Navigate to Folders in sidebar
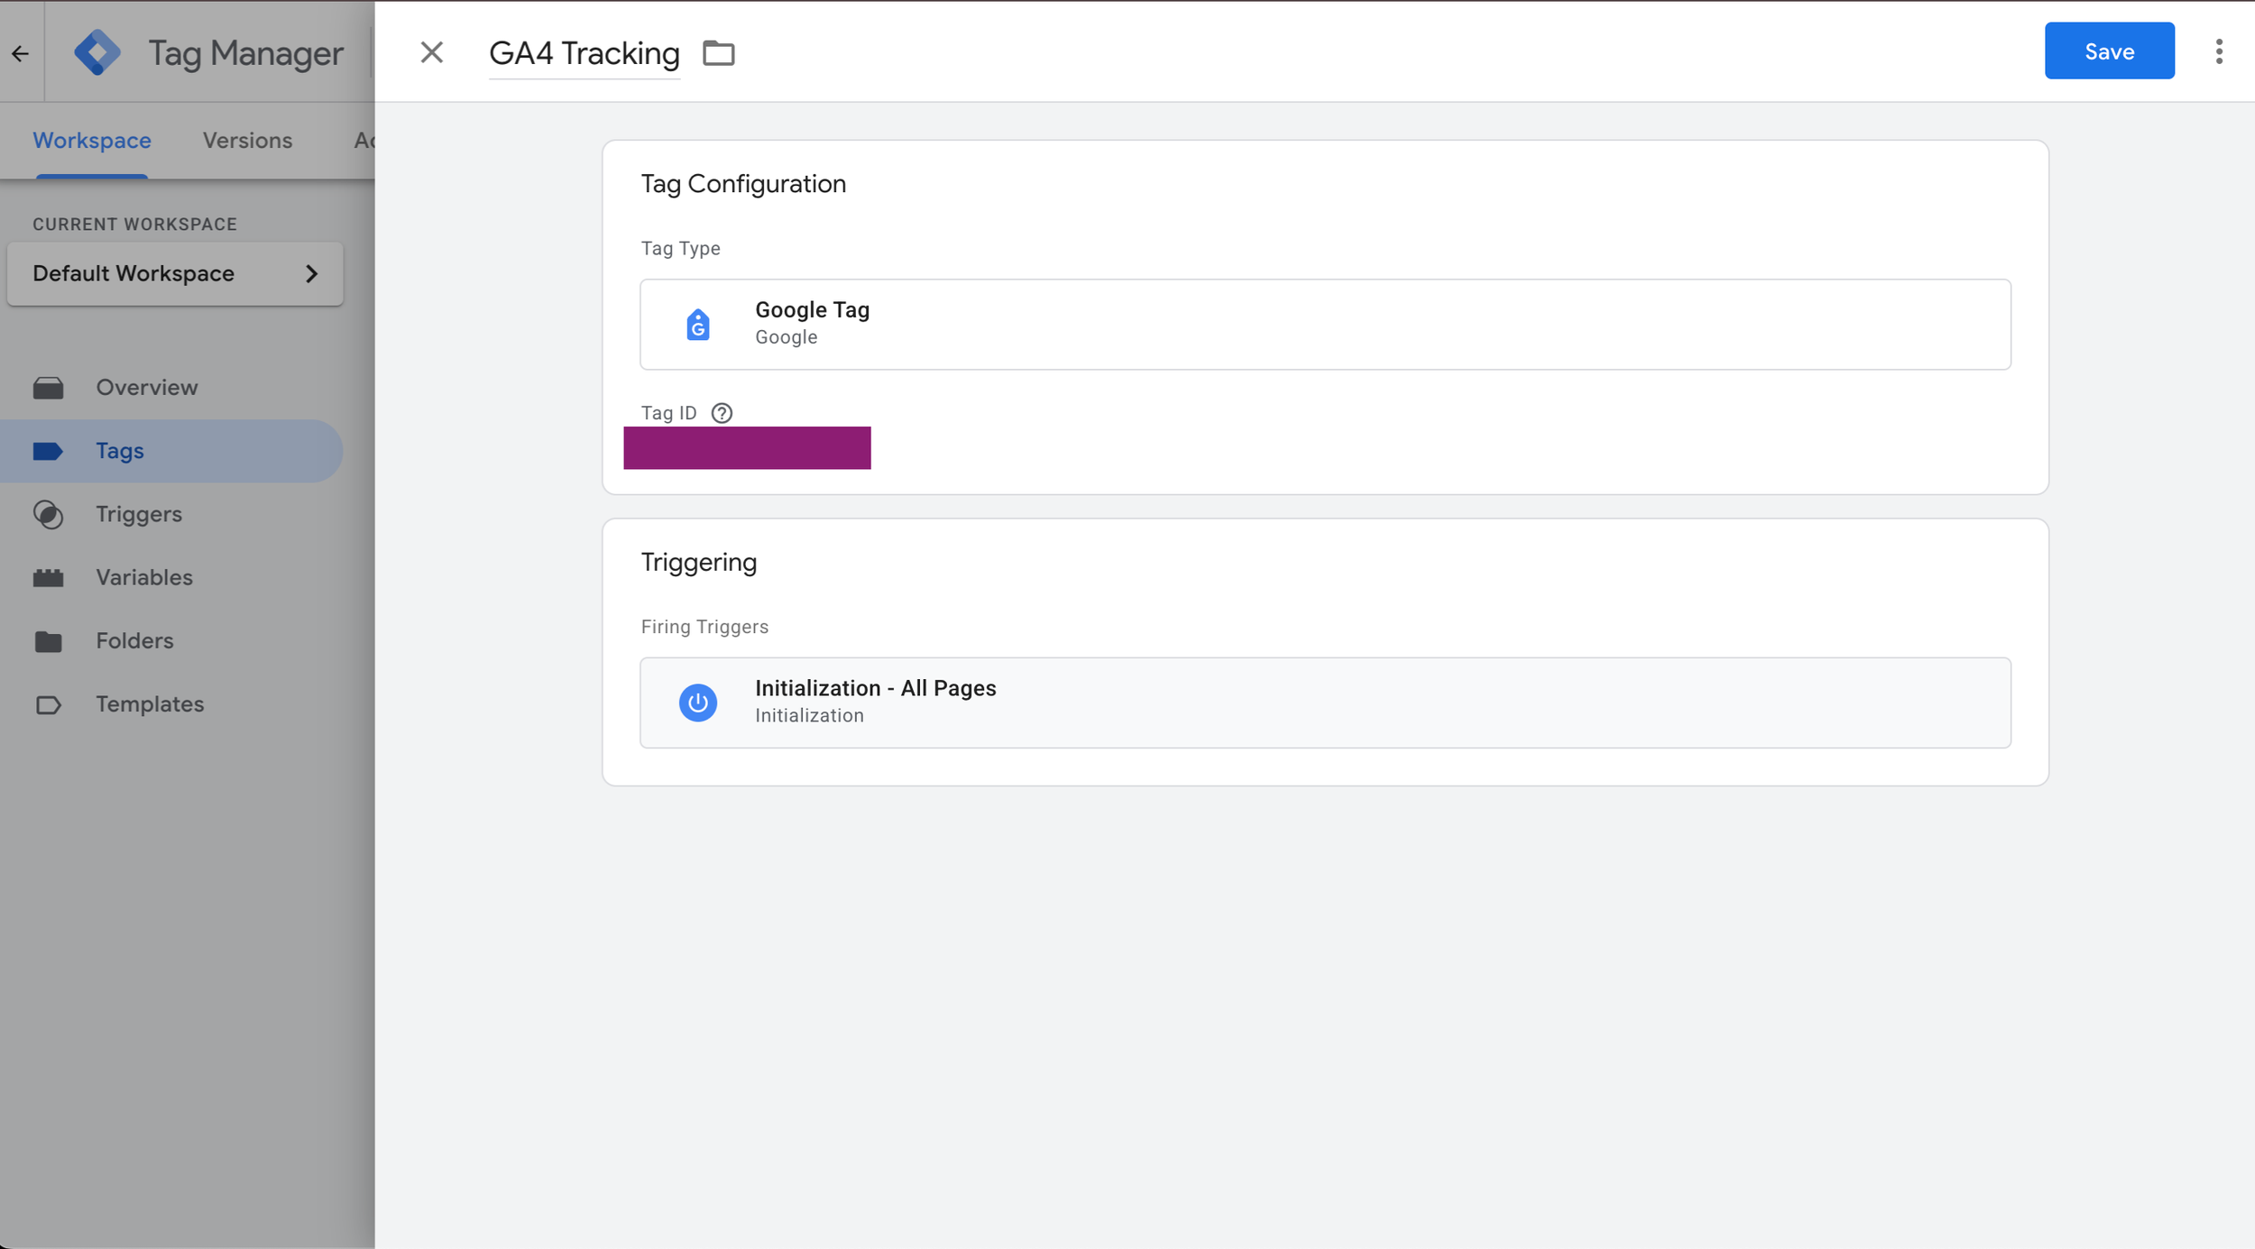 [134, 640]
